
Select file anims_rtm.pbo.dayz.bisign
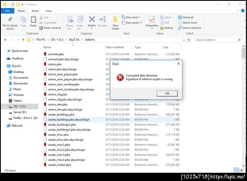(x=65, y=109)
